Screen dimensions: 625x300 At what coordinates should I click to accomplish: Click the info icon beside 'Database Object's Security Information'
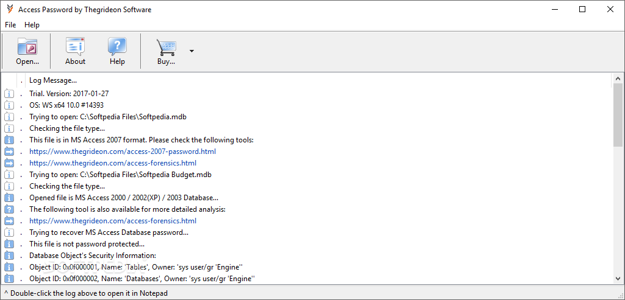click(x=9, y=256)
